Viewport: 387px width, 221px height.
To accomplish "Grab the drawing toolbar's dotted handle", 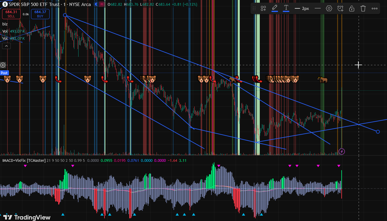I will pos(254,8).
